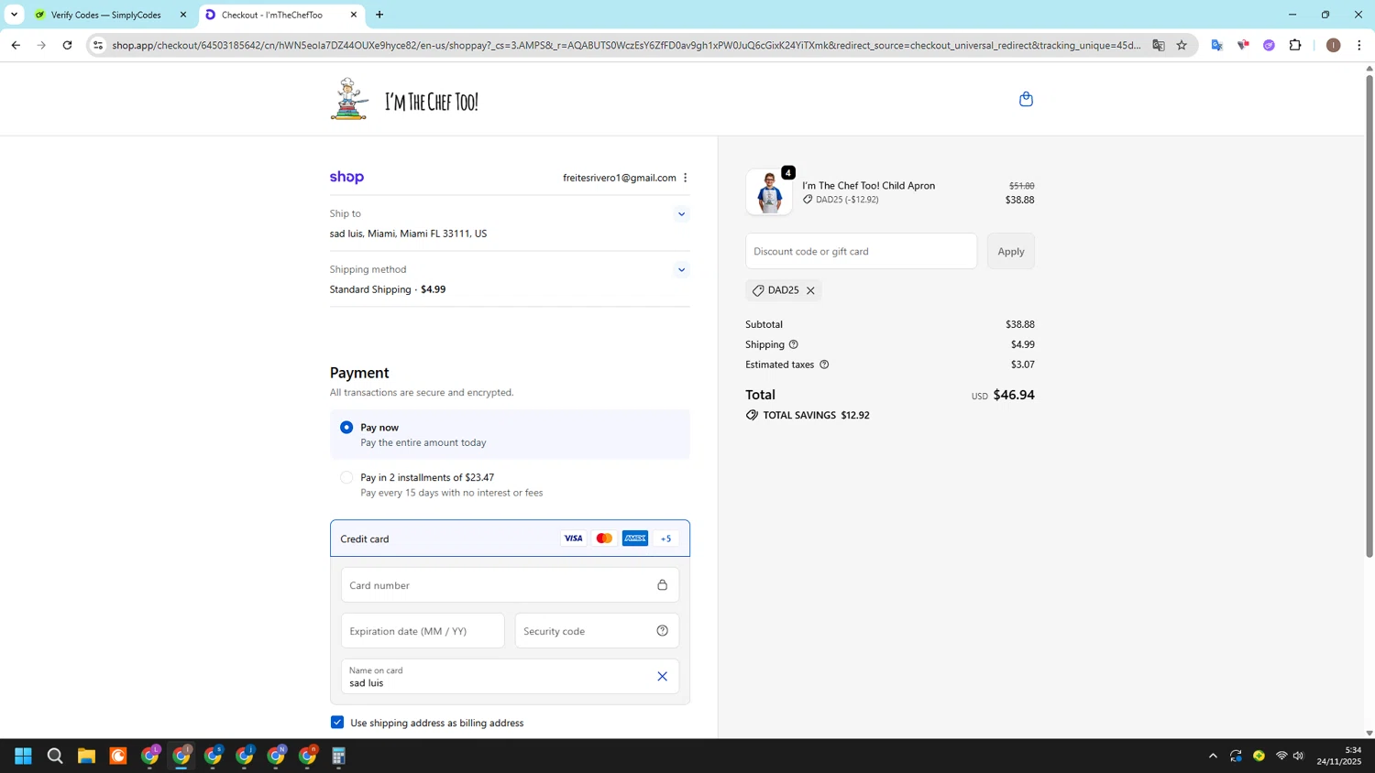Click the translate page icon in address bar
1375x773 pixels.
[1159, 45]
